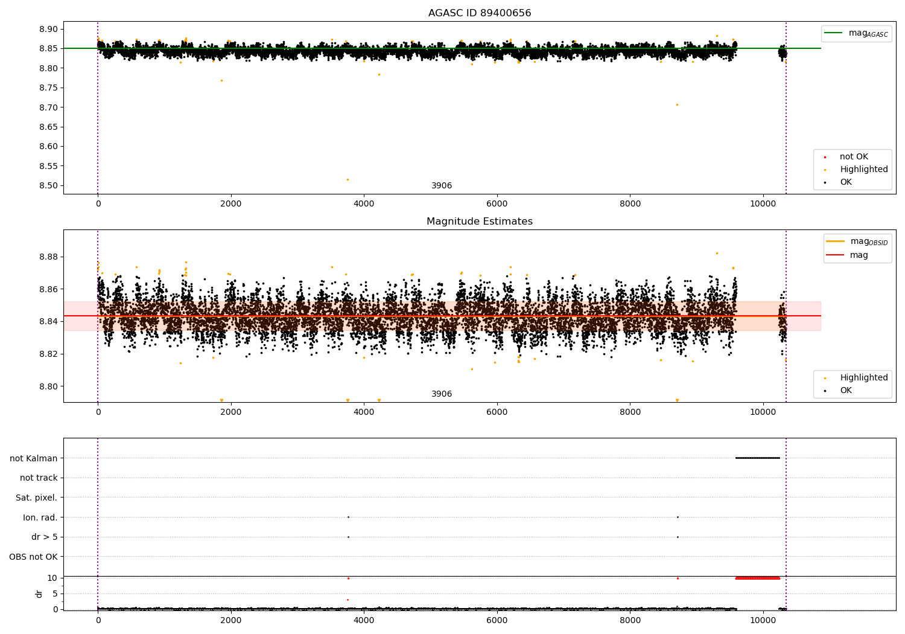Click the "Sat. pixel." row label
The height and width of the screenshot is (634, 905).
(x=37, y=498)
